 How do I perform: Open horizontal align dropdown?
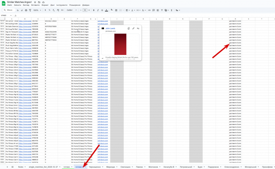point(127,10)
